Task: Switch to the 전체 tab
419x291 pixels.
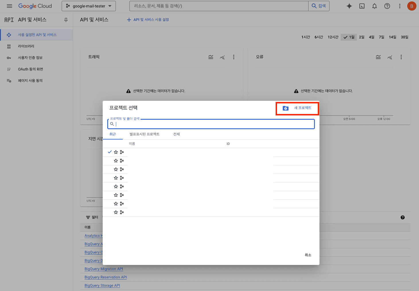Action: (176, 134)
